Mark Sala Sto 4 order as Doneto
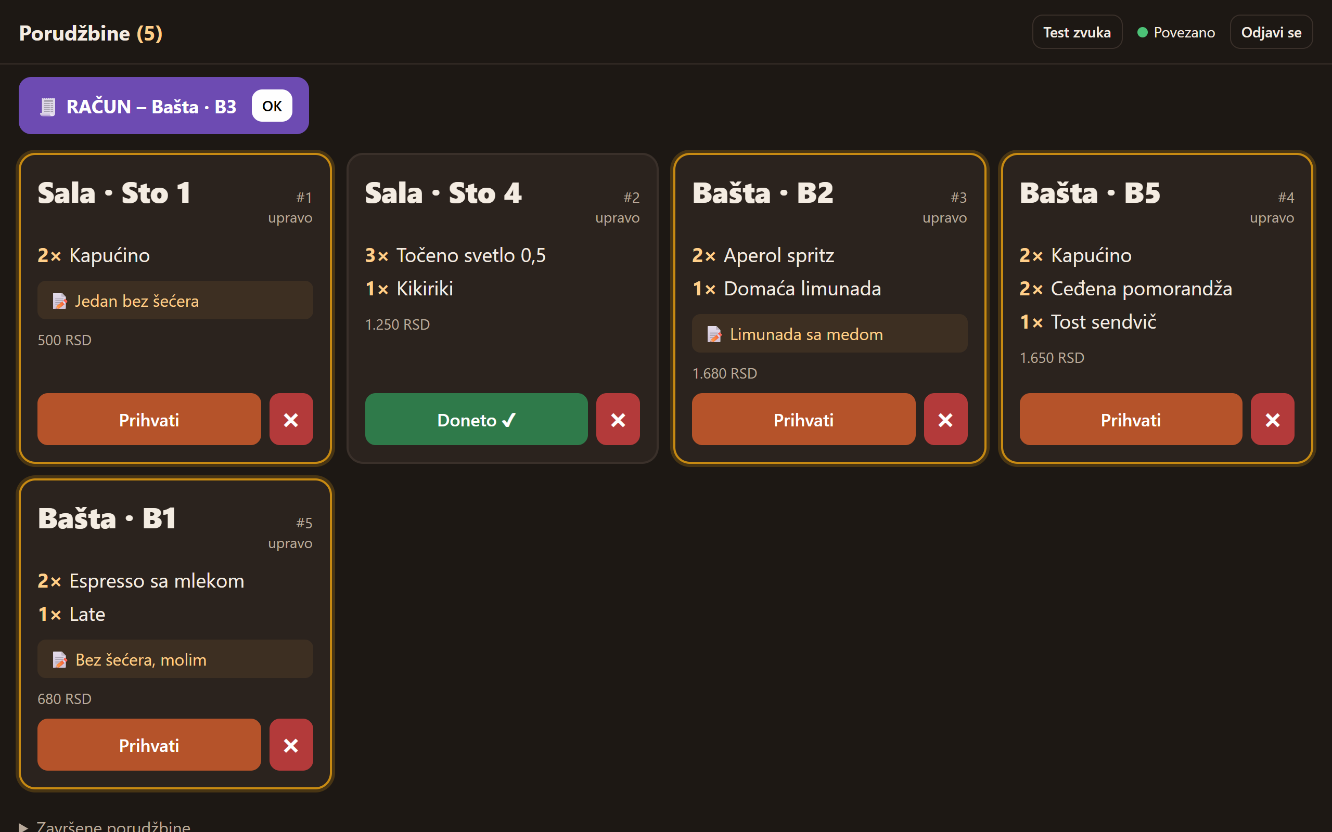The image size is (1332, 832). point(476,419)
